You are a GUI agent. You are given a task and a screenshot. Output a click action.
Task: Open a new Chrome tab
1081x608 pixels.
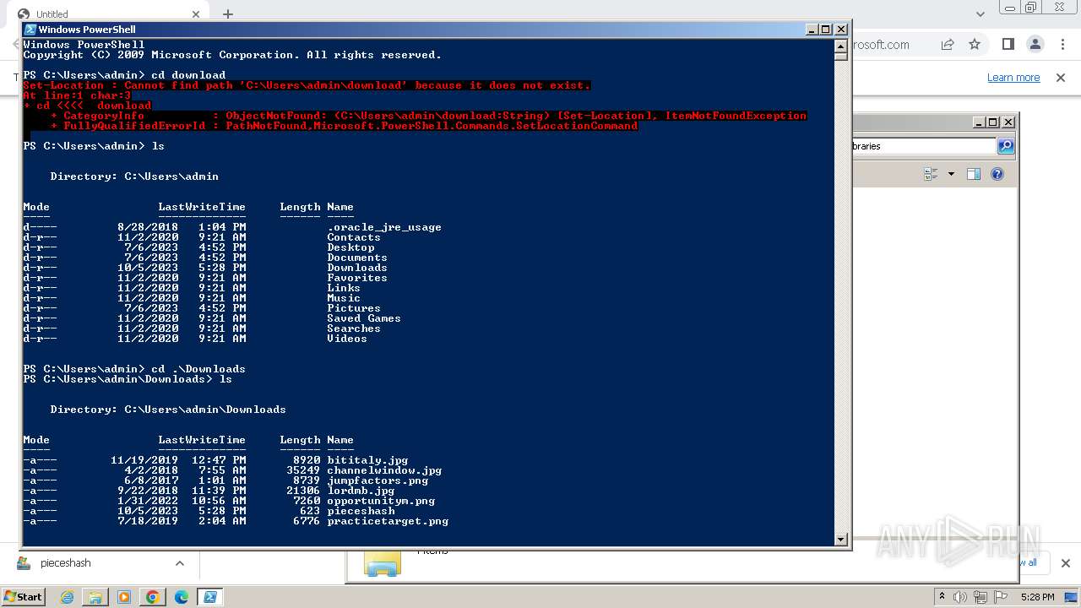227,14
